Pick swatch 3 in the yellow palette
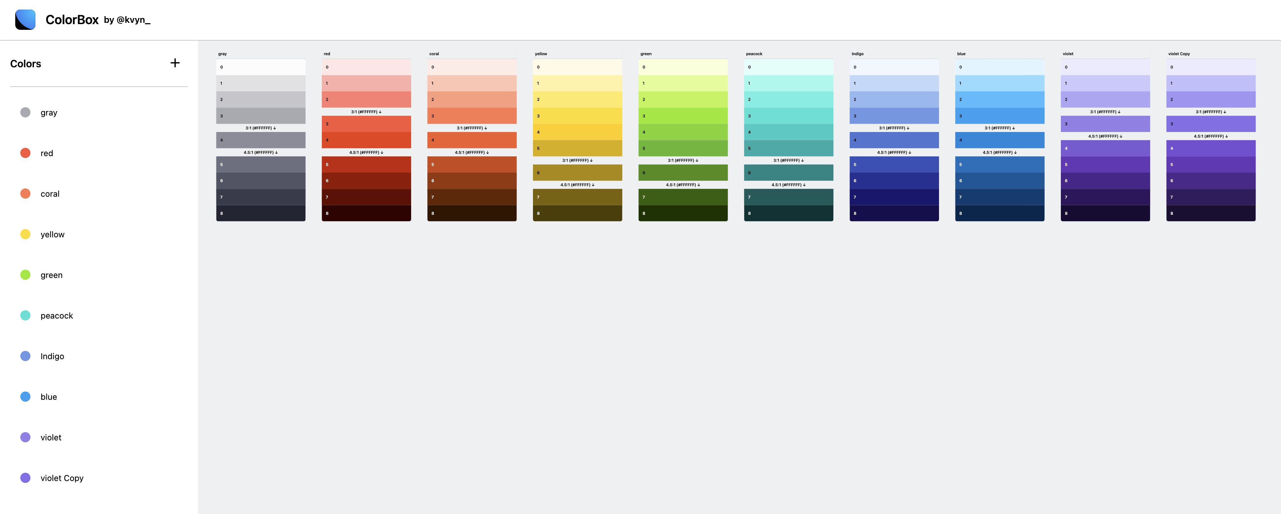Screen dimensions: 1281x514 577,116
